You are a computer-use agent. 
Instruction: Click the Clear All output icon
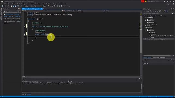[x=69, y=81]
